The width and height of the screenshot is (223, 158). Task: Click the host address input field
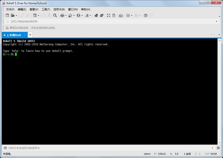tap(110, 22)
